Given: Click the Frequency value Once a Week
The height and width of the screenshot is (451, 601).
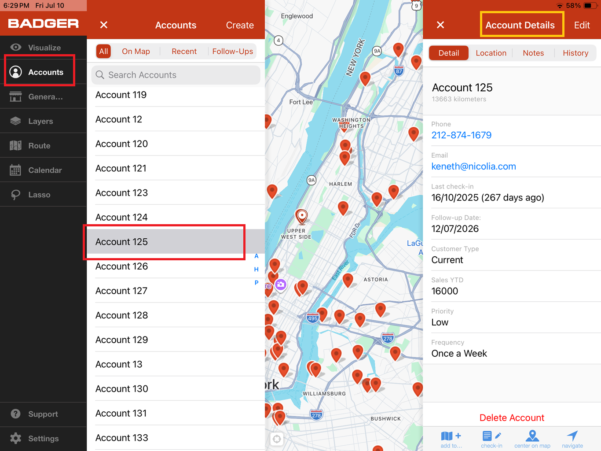Looking at the screenshot, I should click(x=459, y=353).
